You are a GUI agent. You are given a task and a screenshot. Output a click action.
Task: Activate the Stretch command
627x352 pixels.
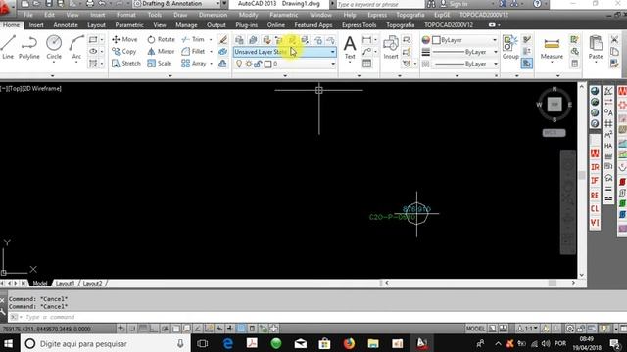(126, 63)
